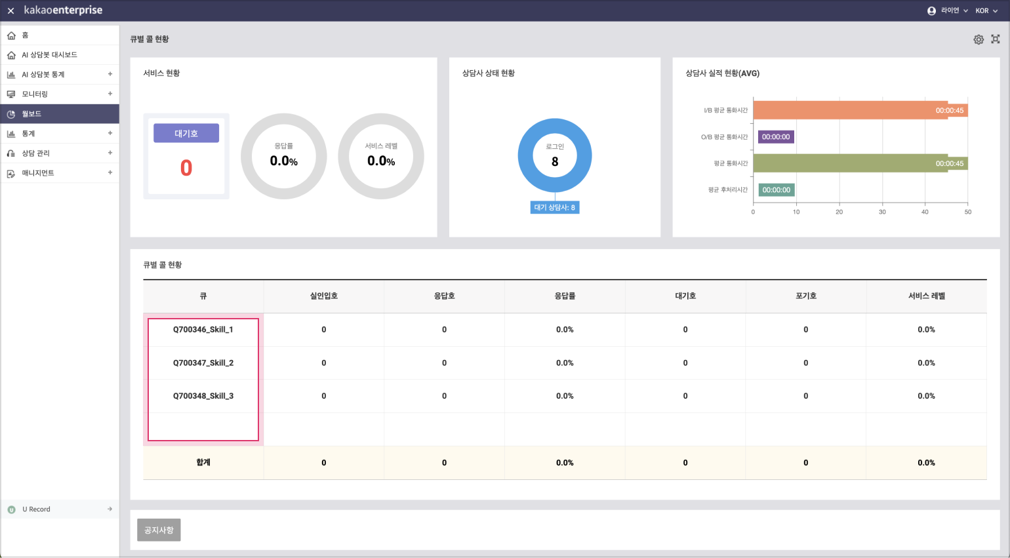Screen dimensions: 1010x558
Task: Open the KOR language dropdown
Action: click(986, 11)
